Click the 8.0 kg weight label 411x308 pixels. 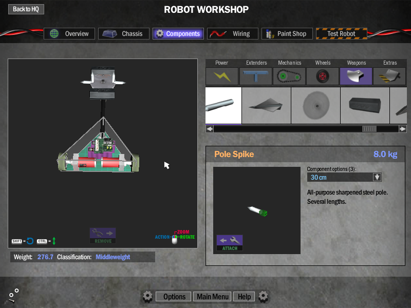click(385, 154)
